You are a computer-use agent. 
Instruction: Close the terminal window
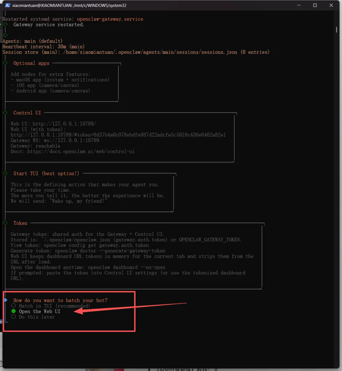[331, 5]
